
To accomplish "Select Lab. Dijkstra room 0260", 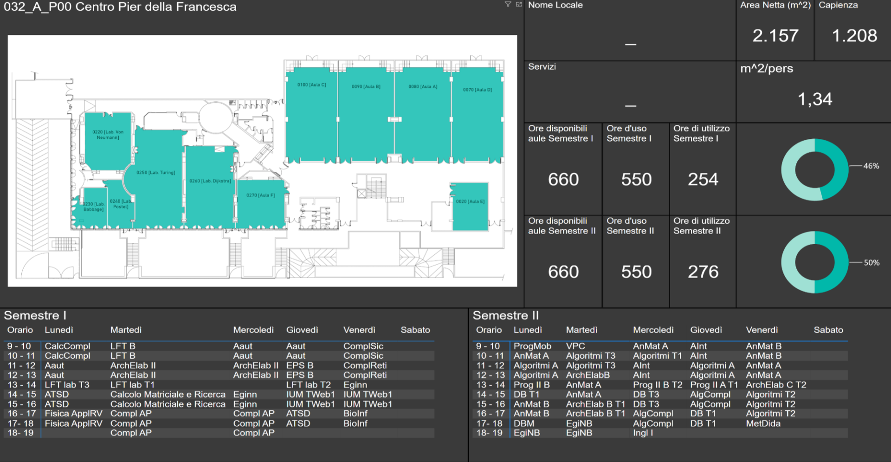I will (210, 190).
